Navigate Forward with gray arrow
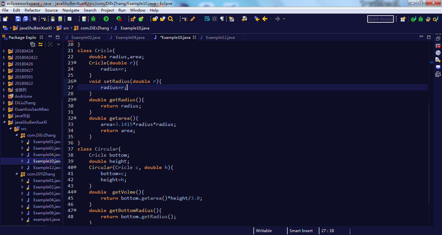442x235 pixels. [x=278, y=19]
